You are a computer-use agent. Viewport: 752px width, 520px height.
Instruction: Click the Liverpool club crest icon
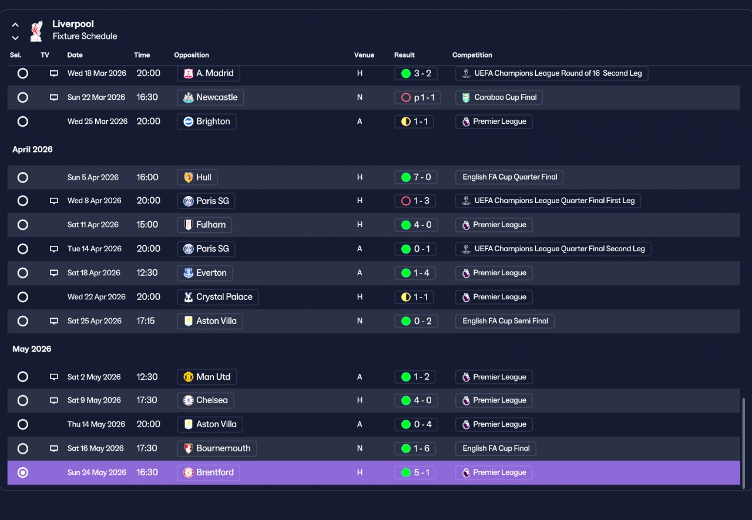pyautogui.click(x=36, y=30)
